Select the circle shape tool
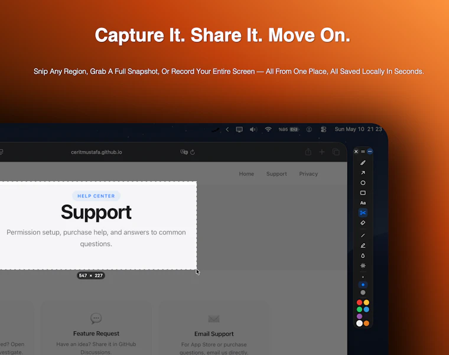Viewport: 449px width, 355px height. [x=363, y=183]
